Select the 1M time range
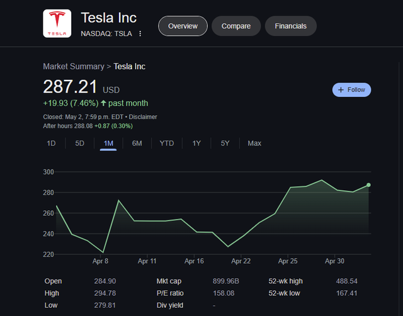The image size is (403, 316). pos(108,144)
